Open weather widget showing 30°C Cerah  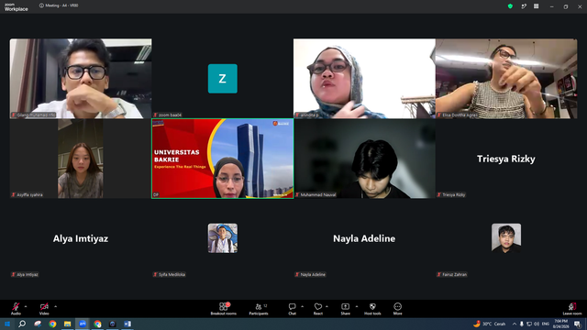(x=489, y=324)
